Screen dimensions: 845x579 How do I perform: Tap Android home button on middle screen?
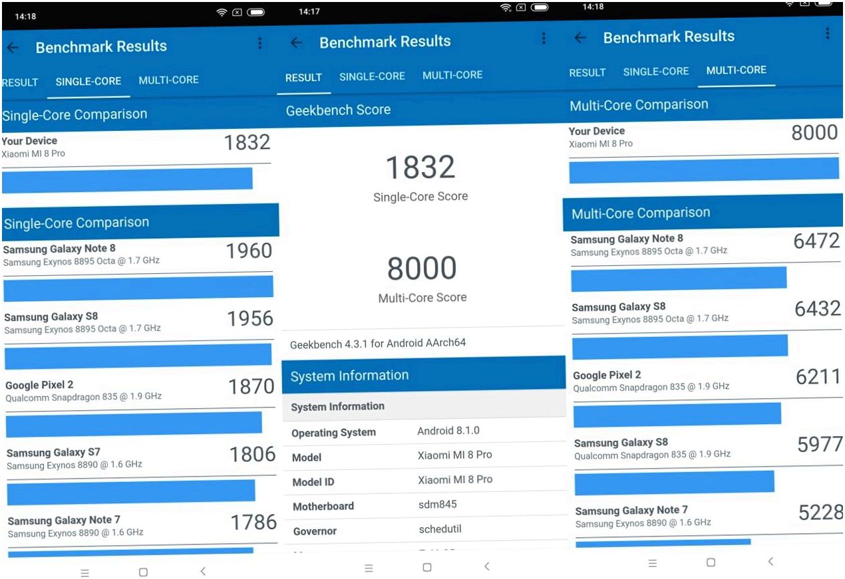pos(427,567)
